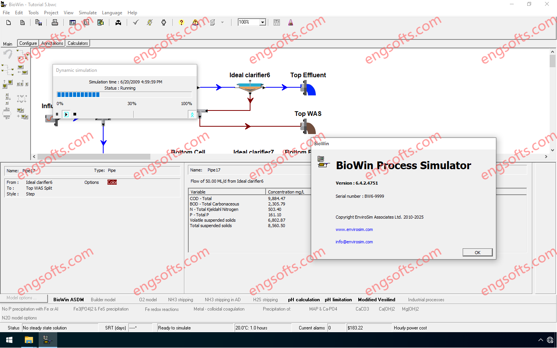Click the check mark toolbar icon

click(136, 22)
